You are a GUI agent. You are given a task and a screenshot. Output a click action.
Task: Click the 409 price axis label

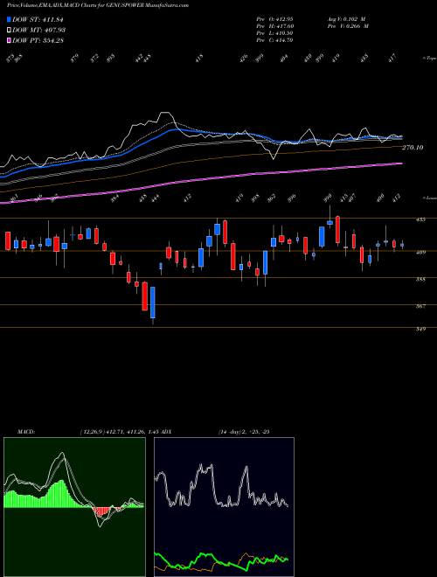[420, 253]
